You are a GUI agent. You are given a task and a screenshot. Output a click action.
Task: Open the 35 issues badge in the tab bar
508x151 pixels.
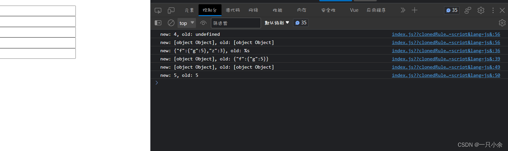coord(452,10)
